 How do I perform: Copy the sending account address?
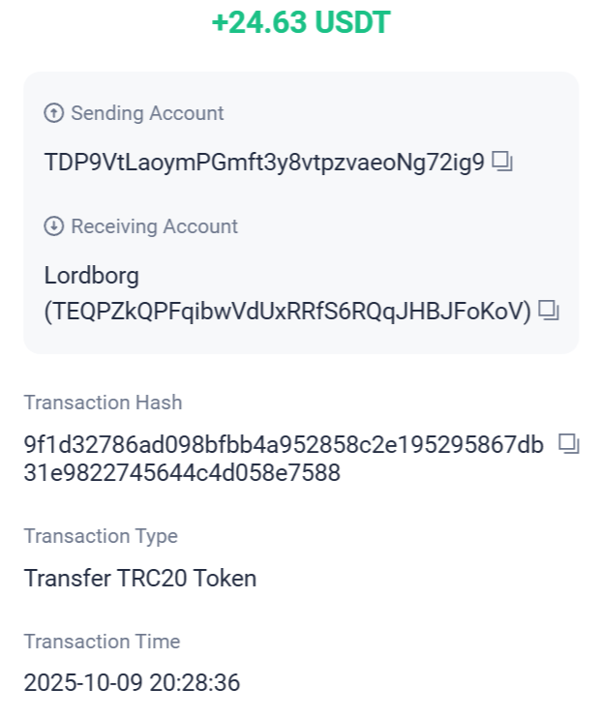501,162
